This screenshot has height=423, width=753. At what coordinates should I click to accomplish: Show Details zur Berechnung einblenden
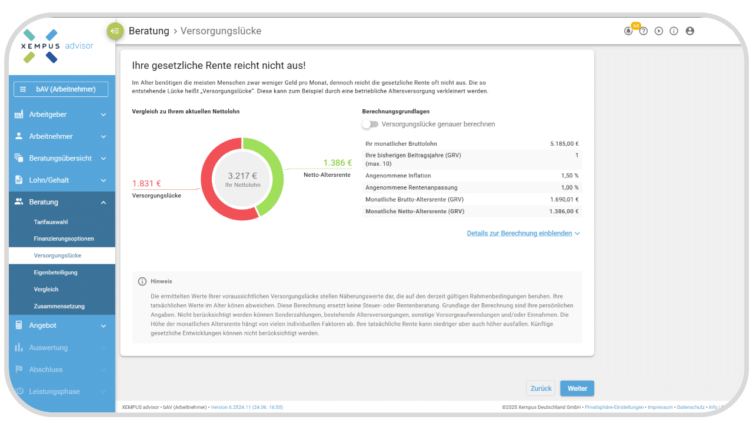point(523,233)
